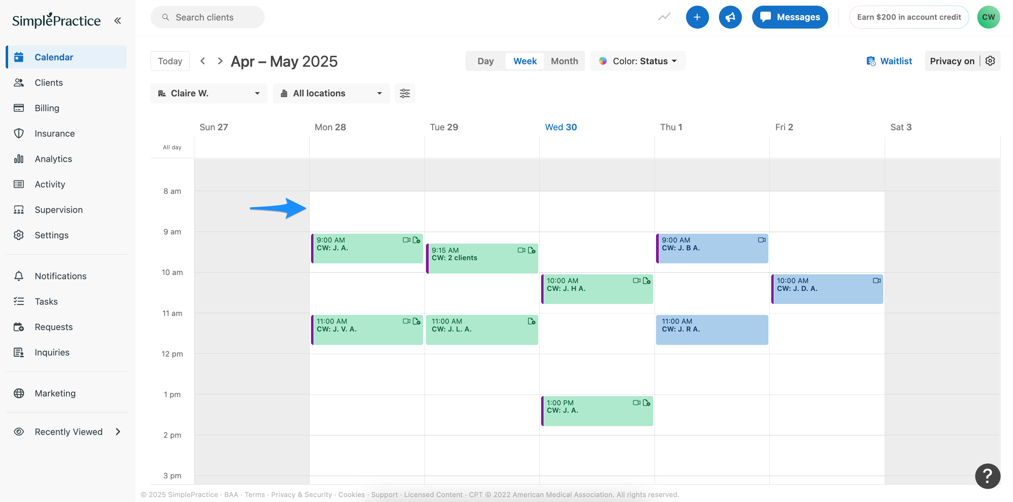
Task: Open BAA footer link
Action: 231,495
